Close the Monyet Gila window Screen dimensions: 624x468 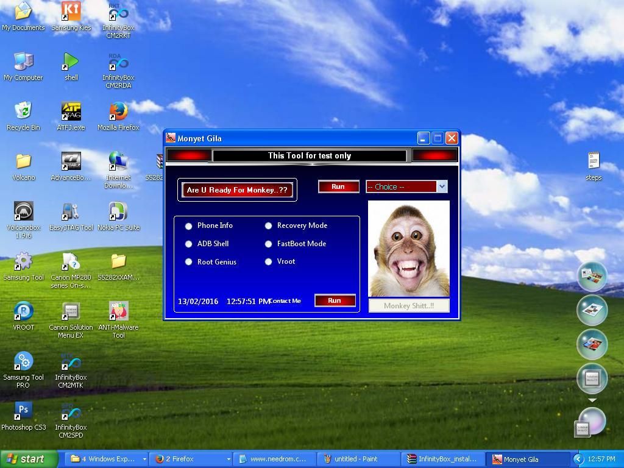click(452, 138)
